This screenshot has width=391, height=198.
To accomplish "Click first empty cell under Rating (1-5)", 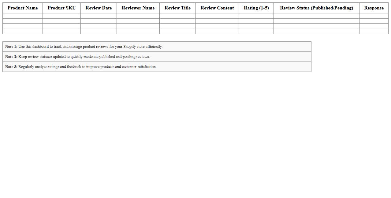I will (x=256, y=16).
